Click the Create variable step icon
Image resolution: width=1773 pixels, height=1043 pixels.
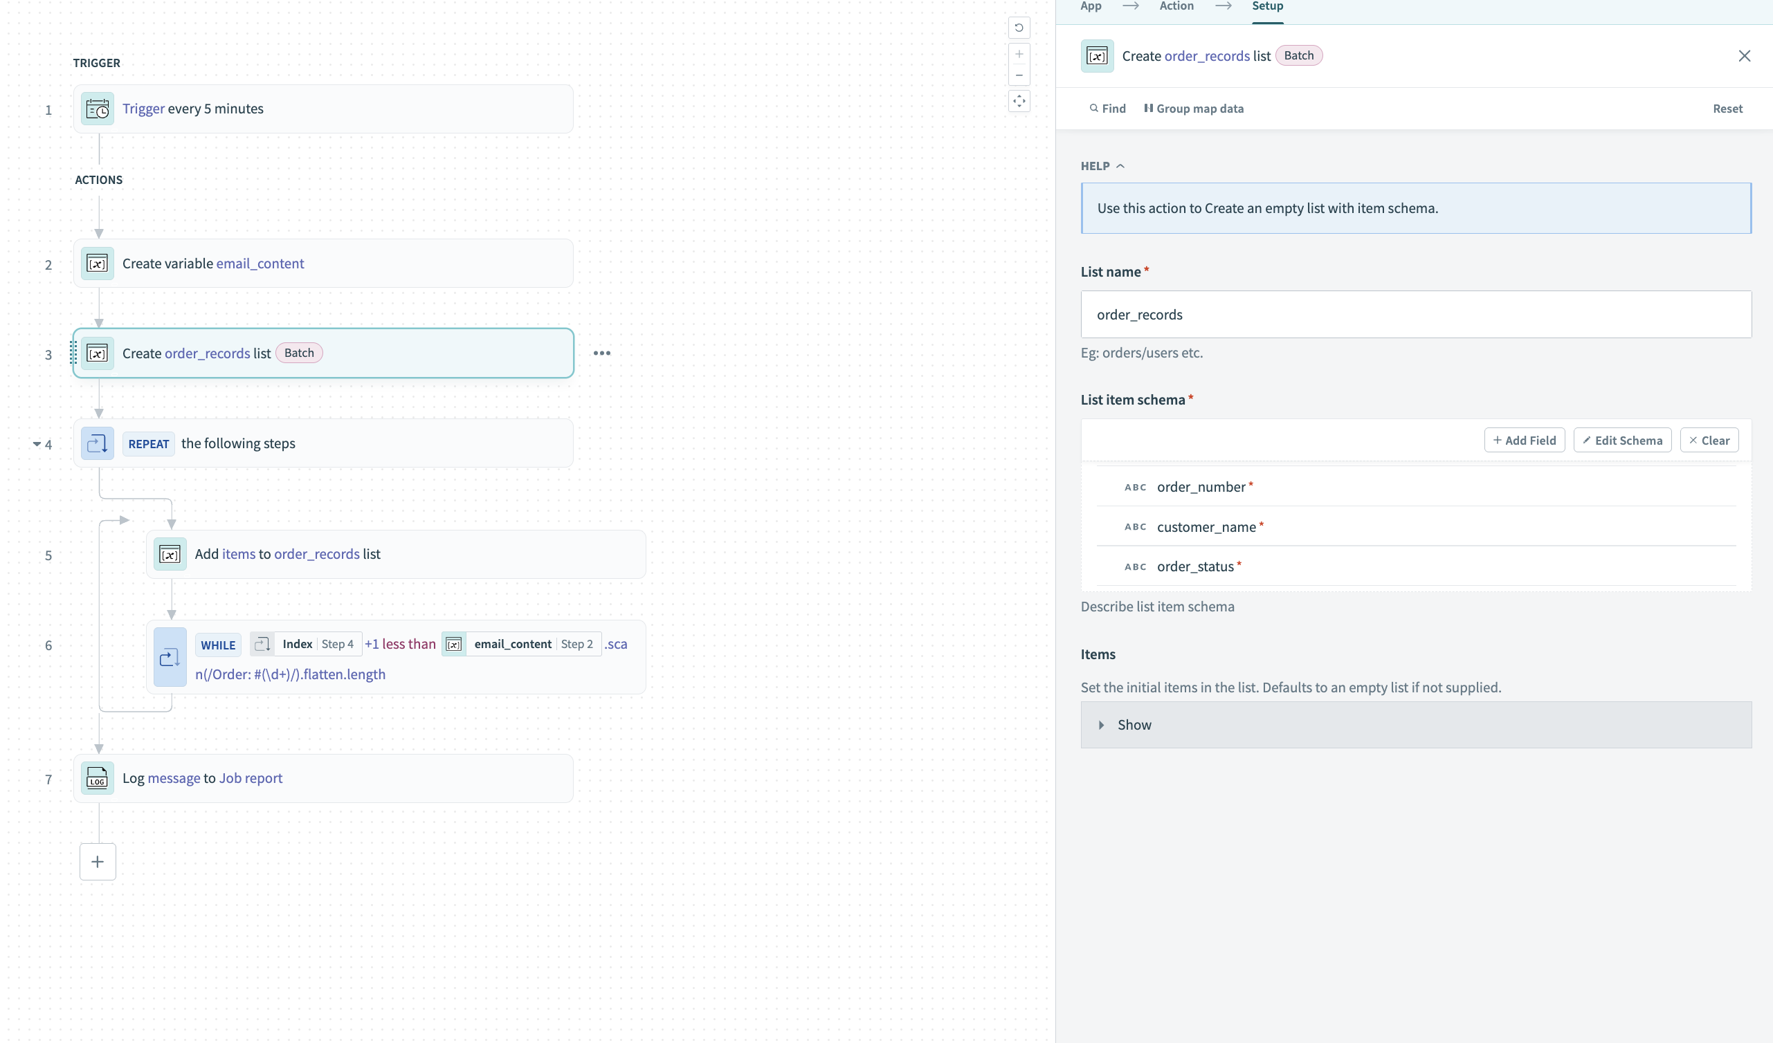click(97, 263)
